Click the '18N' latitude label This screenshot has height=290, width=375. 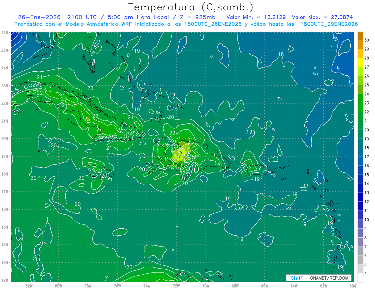5,174
